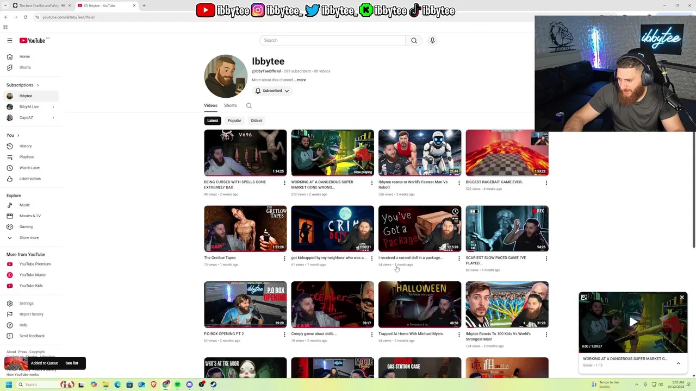Search within the channel using magnifier icon
This screenshot has height=391, width=696.
click(249, 106)
